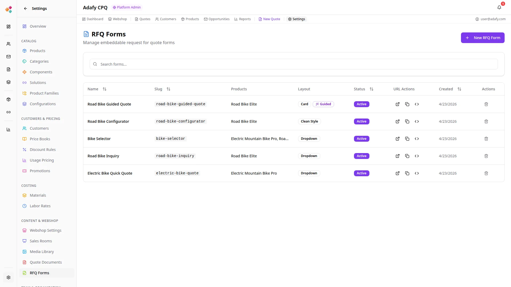Delete the Road Bike Inquiry form
Viewport: 511px width, 287px height.
486,156
